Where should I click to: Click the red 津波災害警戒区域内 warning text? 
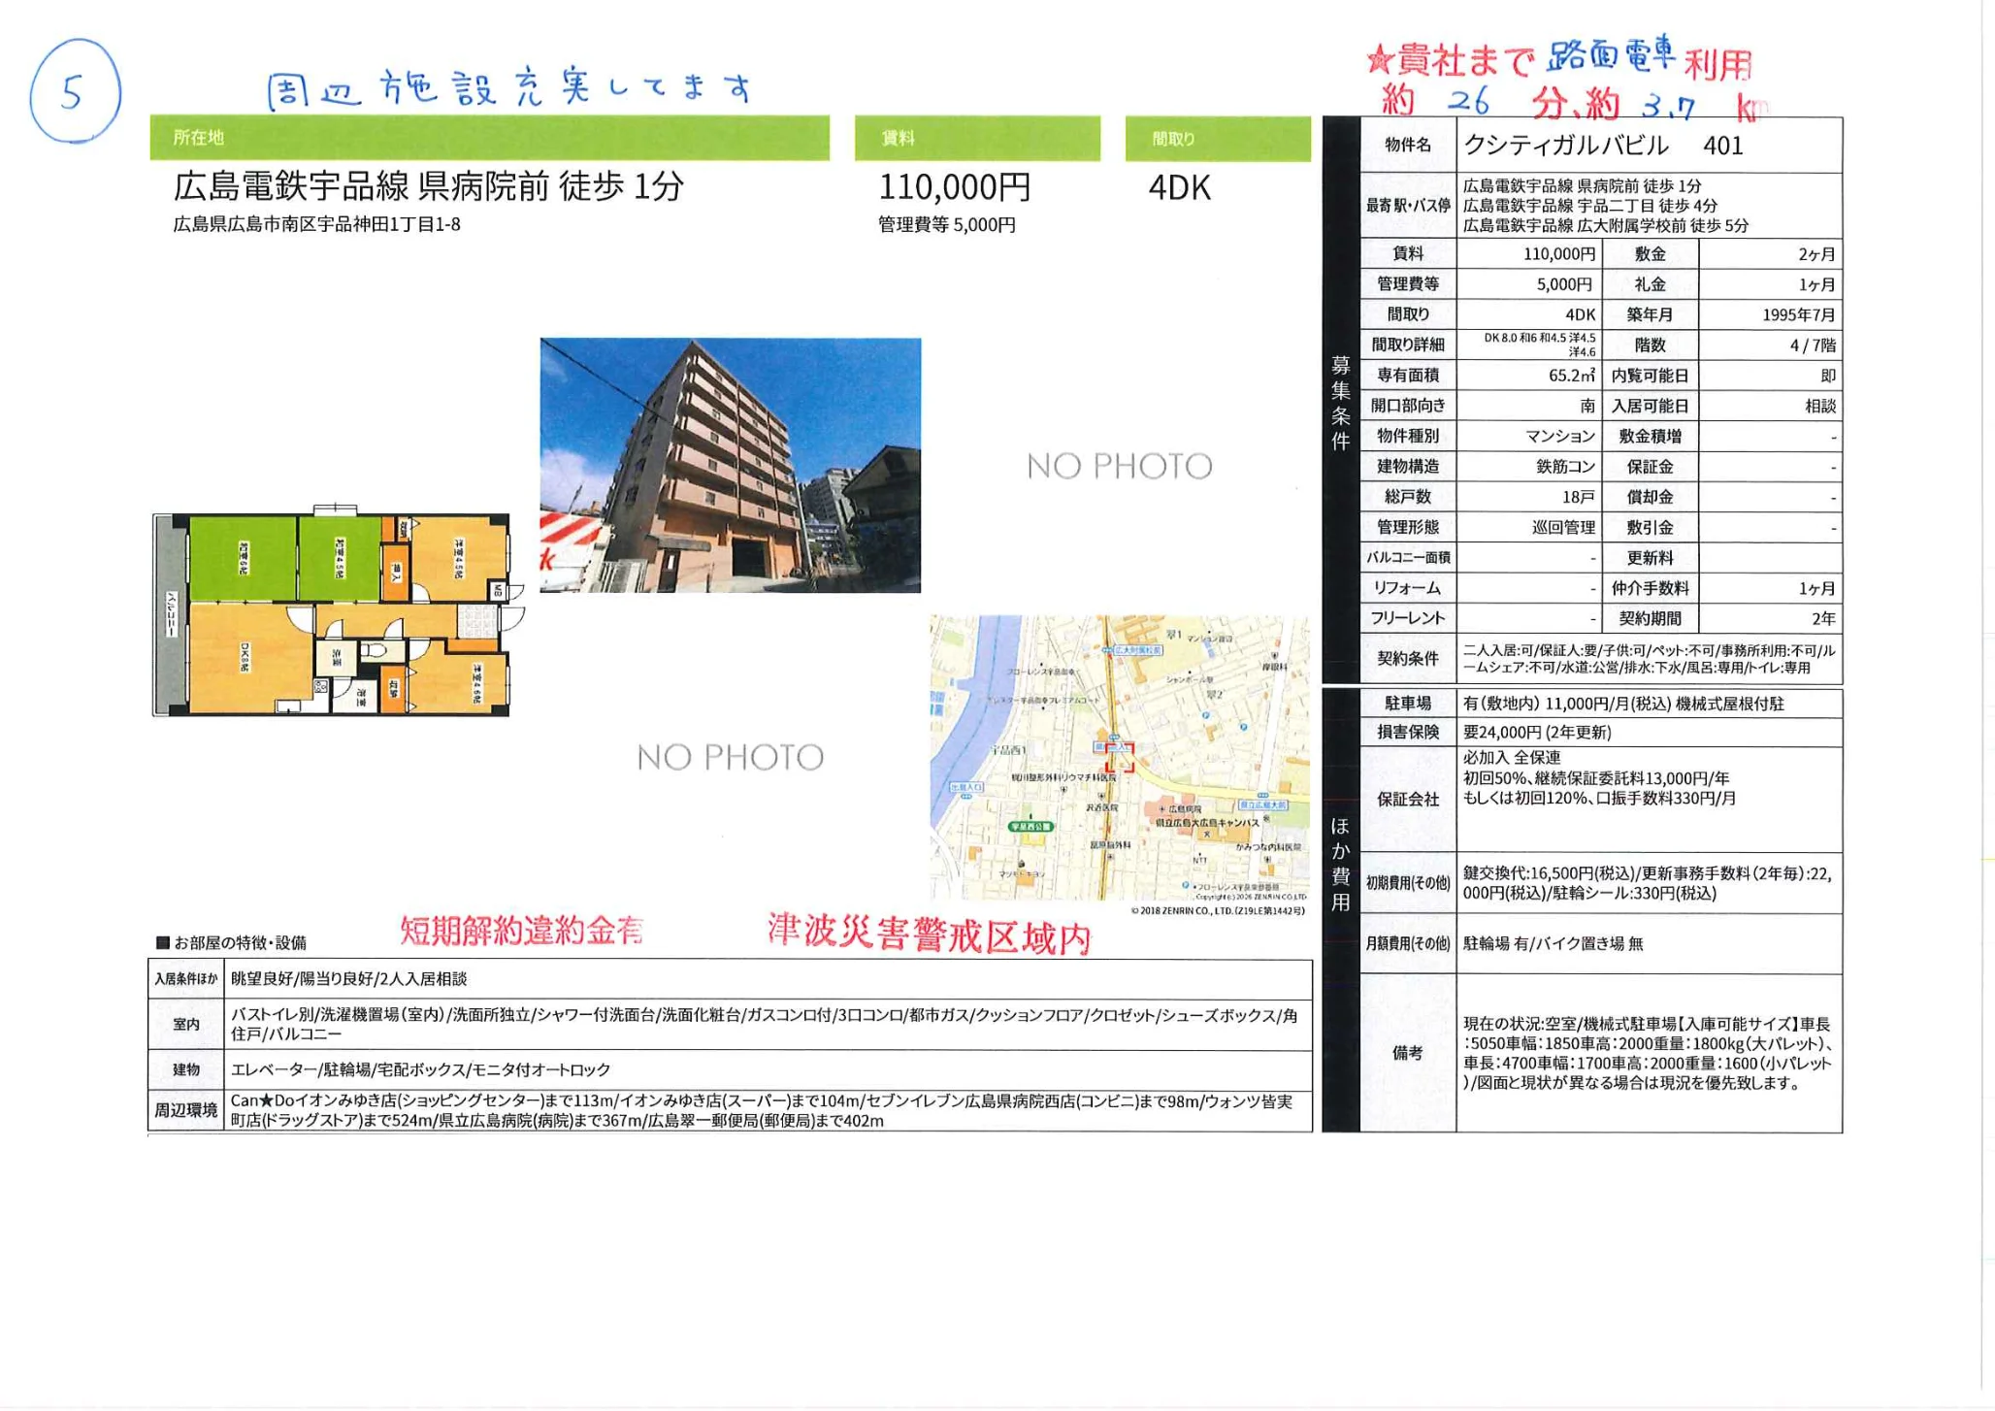[x=929, y=934]
